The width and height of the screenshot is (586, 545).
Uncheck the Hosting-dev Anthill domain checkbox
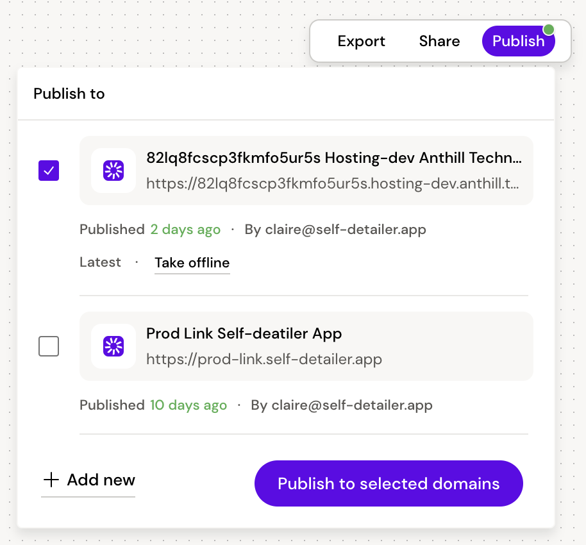(49, 171)
